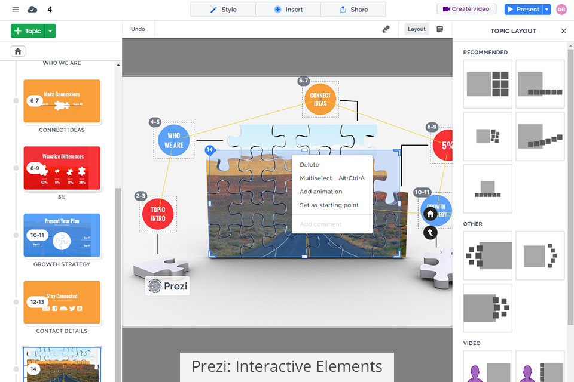Click the gray puzzle piece below Topic Intro
The height and width of the screenshot is (382, 574).
[161, 266]
